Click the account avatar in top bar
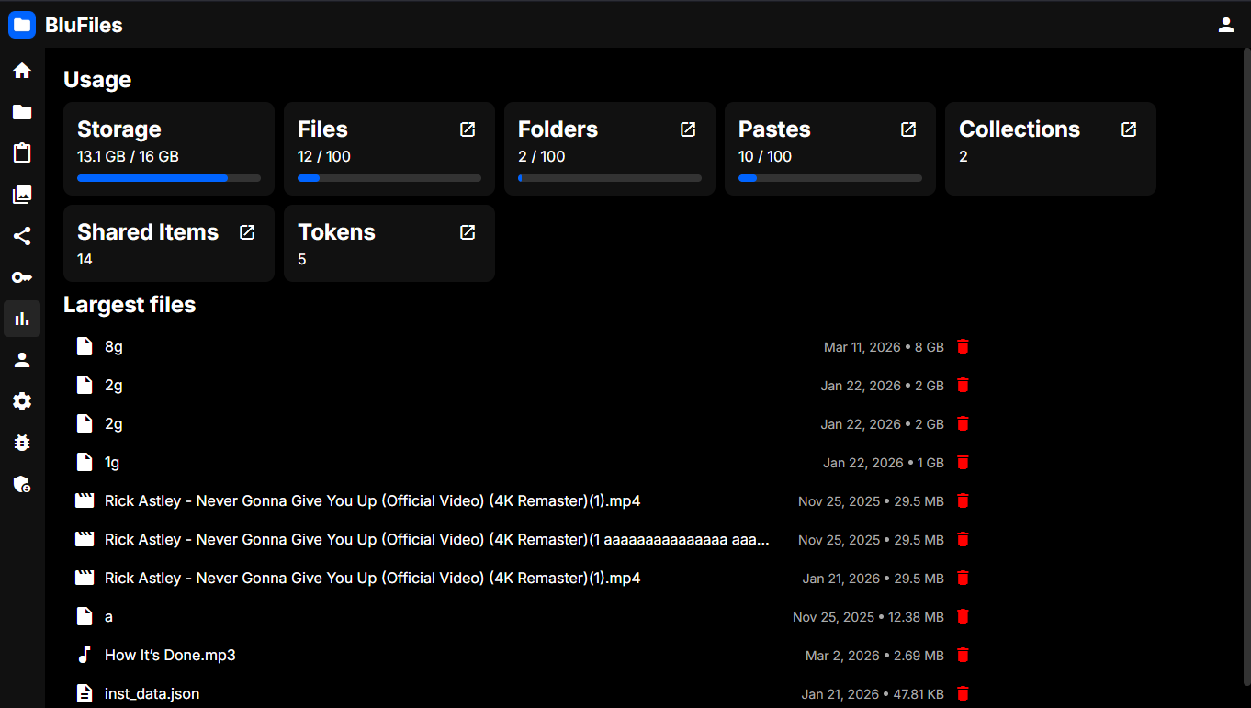 click(1225, 25)
